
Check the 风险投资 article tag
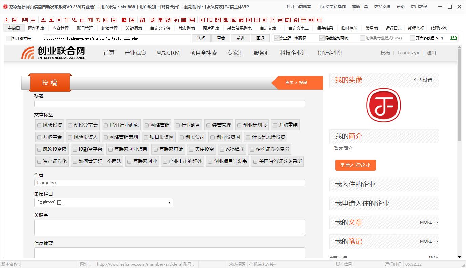click(x=39, y=125)
